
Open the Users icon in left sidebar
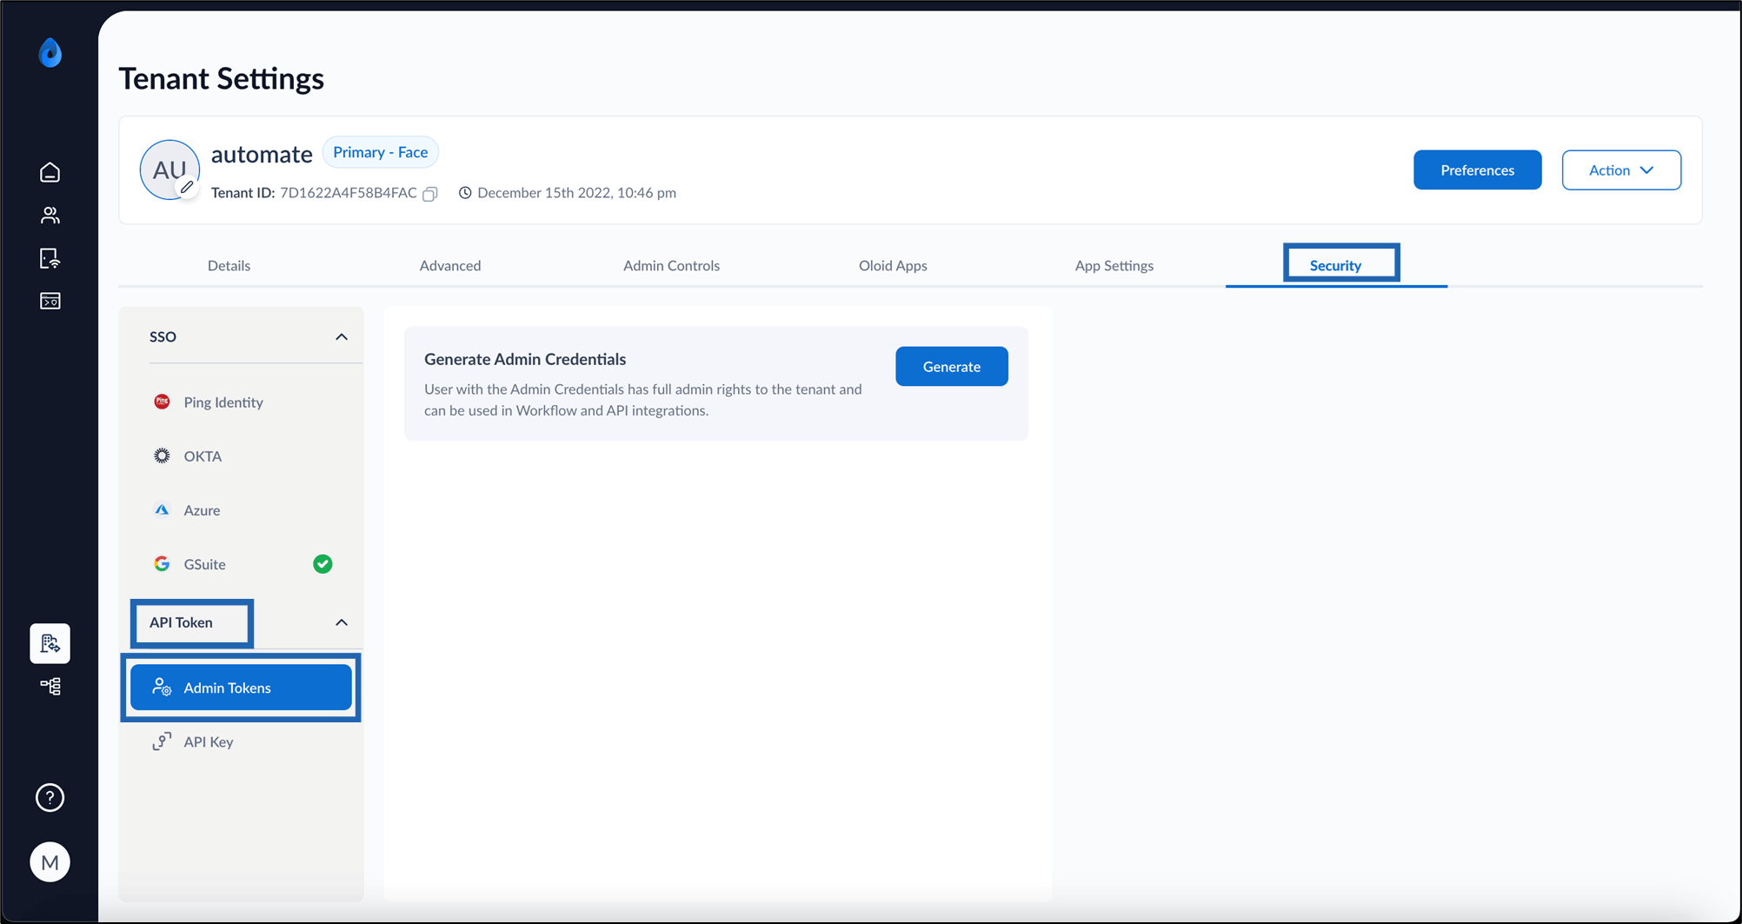pos(50,216)
